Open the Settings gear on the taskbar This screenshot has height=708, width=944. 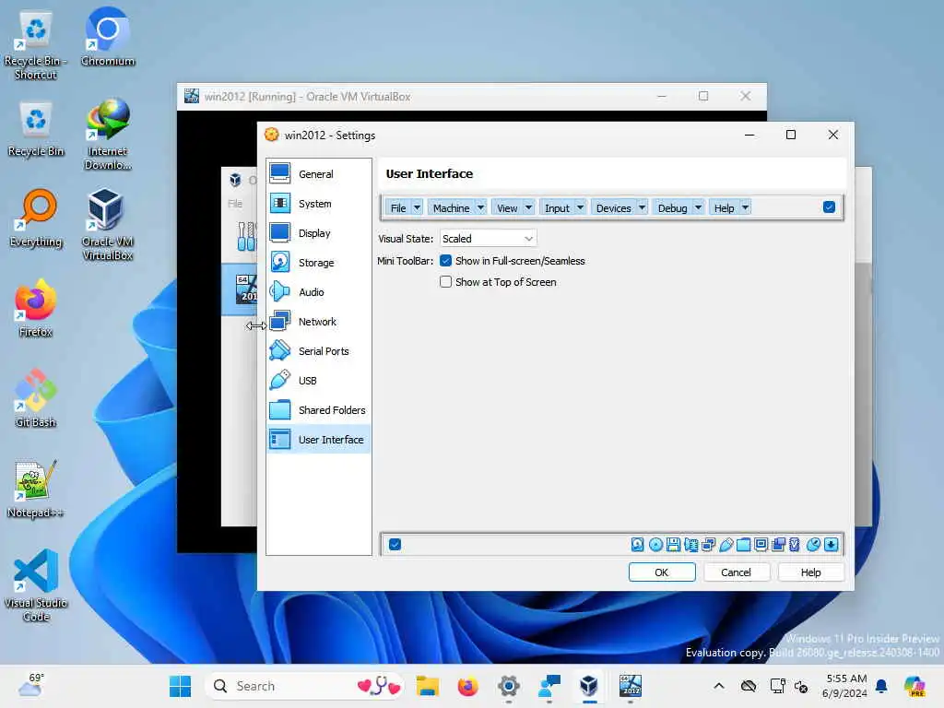[509, 686]
